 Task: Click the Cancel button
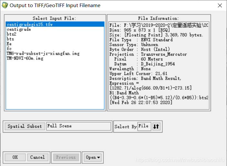click(x=38, y=157)
